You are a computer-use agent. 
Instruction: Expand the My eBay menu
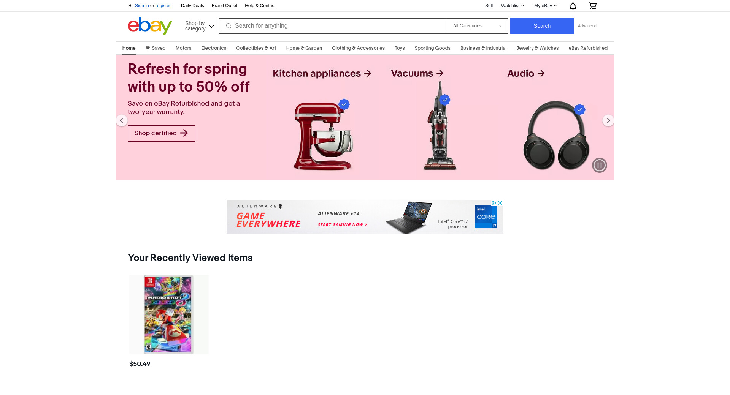pyautogui.click(x=546, y=6)
